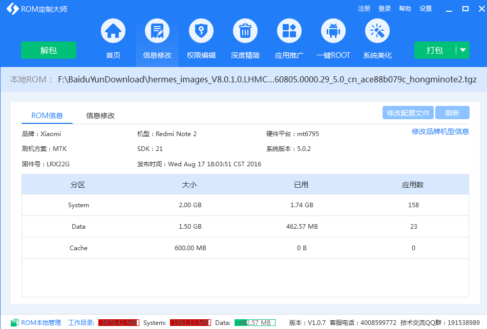Click the 2.00 GB size cell
This screenshot has height=329, width=487.
pos(190,205)
